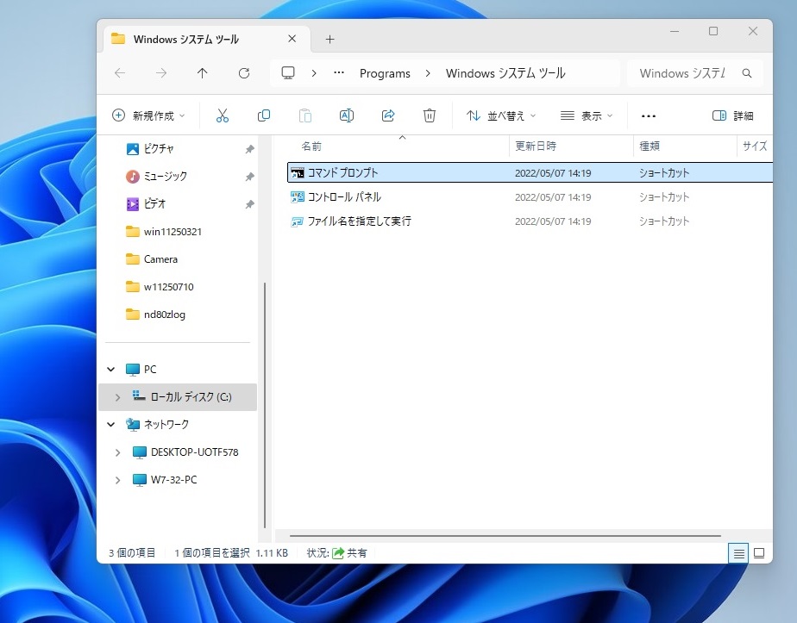Open the 並べ替え sort dropdown
Viewport: 797px width, 623px height.
(501, 115)
